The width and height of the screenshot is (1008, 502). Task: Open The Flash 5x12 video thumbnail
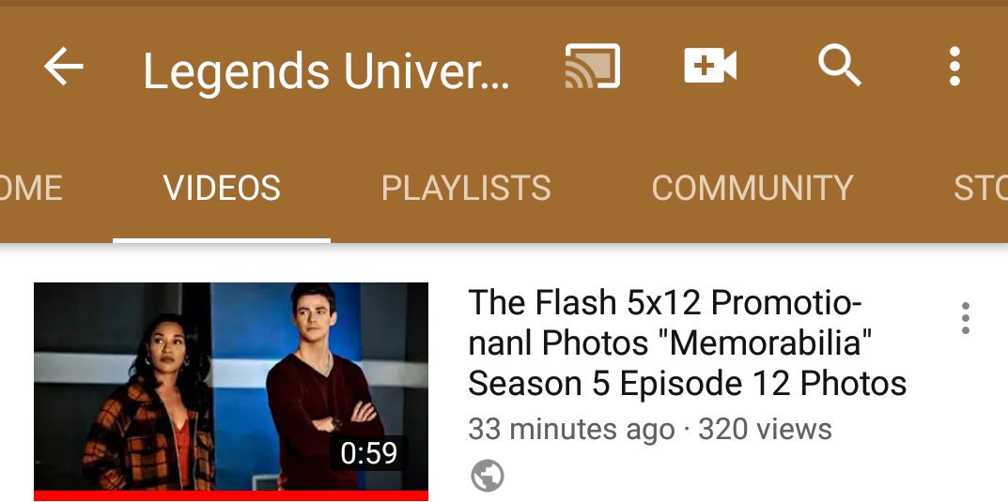[x=231, y=391]
